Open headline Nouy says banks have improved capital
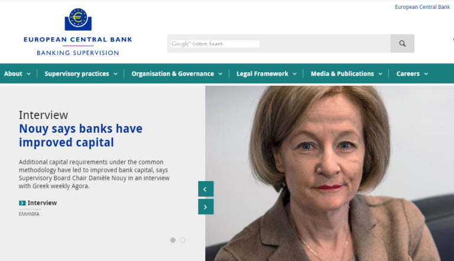The image size is (454, 261). [x=81, y=136]
